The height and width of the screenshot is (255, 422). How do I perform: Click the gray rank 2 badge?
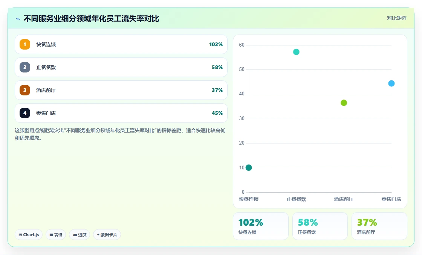pos(25,67)
